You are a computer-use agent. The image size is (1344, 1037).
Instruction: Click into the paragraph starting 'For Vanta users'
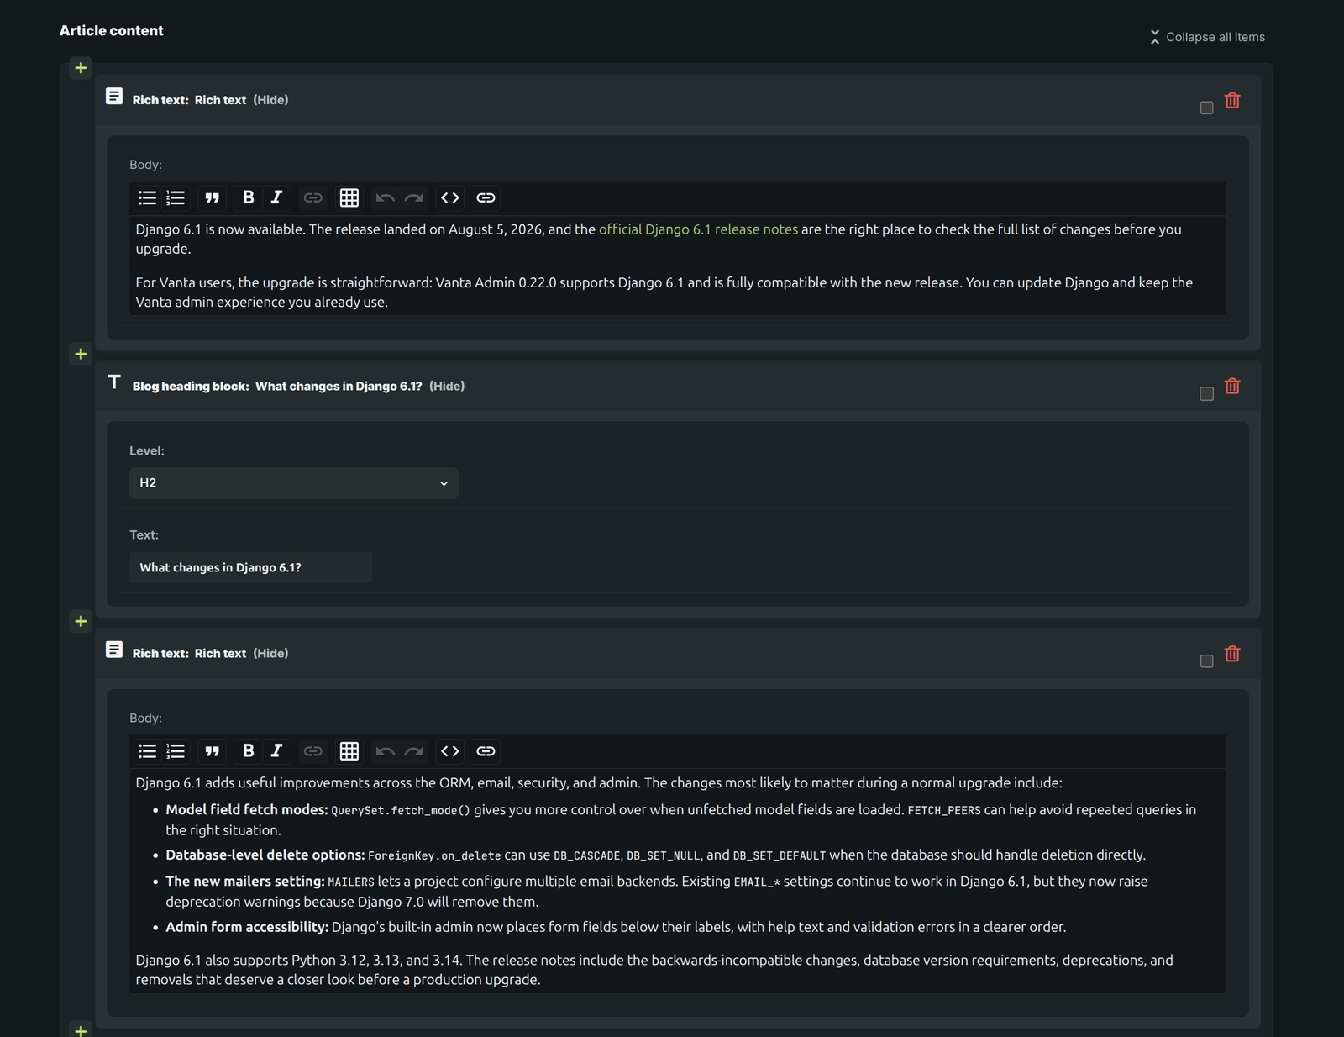[x=664, y=292]
